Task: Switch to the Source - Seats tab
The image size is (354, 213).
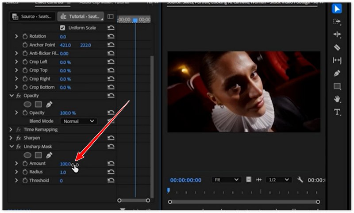Action: pos(33,17)
